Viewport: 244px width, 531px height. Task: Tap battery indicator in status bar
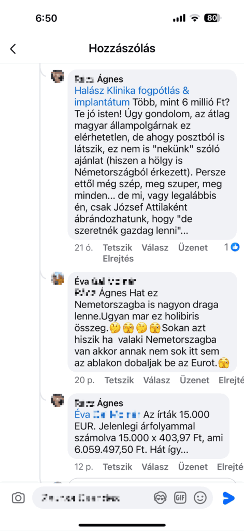click(x=212, y=18)
